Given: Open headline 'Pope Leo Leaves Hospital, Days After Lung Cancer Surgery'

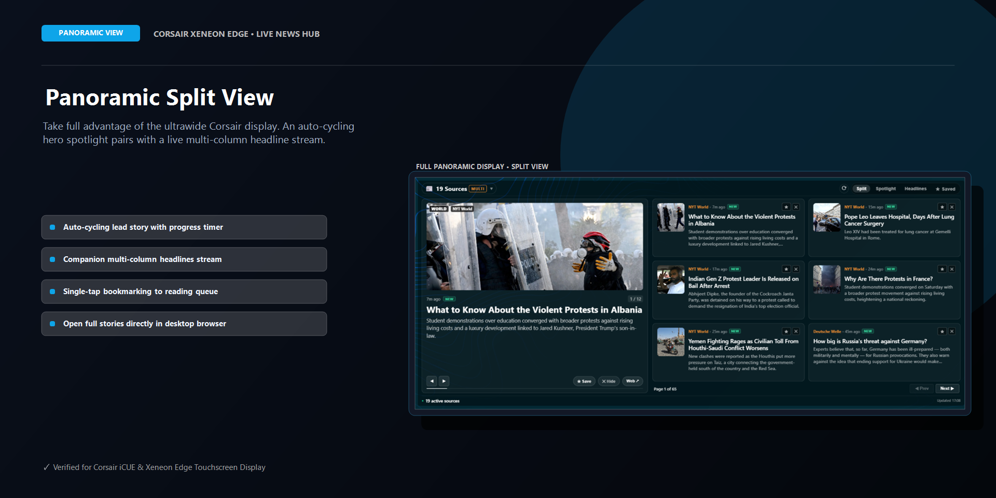Looking at the screenshot, I should click(899, 220).
